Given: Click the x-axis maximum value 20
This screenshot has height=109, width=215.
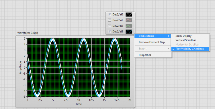Looking at the screenshot, I should pos(130,100).
